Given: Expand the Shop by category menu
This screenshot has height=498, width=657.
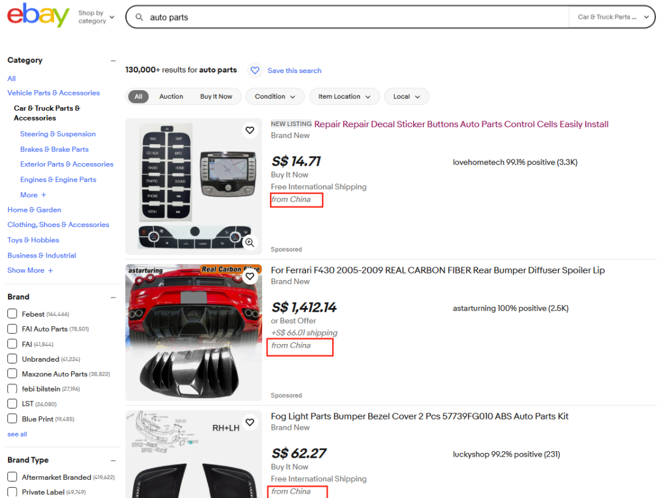Looking at the screenshot, I should pyautogui.click(x=96, y=17).
